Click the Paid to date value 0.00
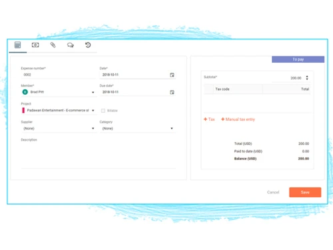Viewport: 333px width, 250px height. tap(306, 151)
